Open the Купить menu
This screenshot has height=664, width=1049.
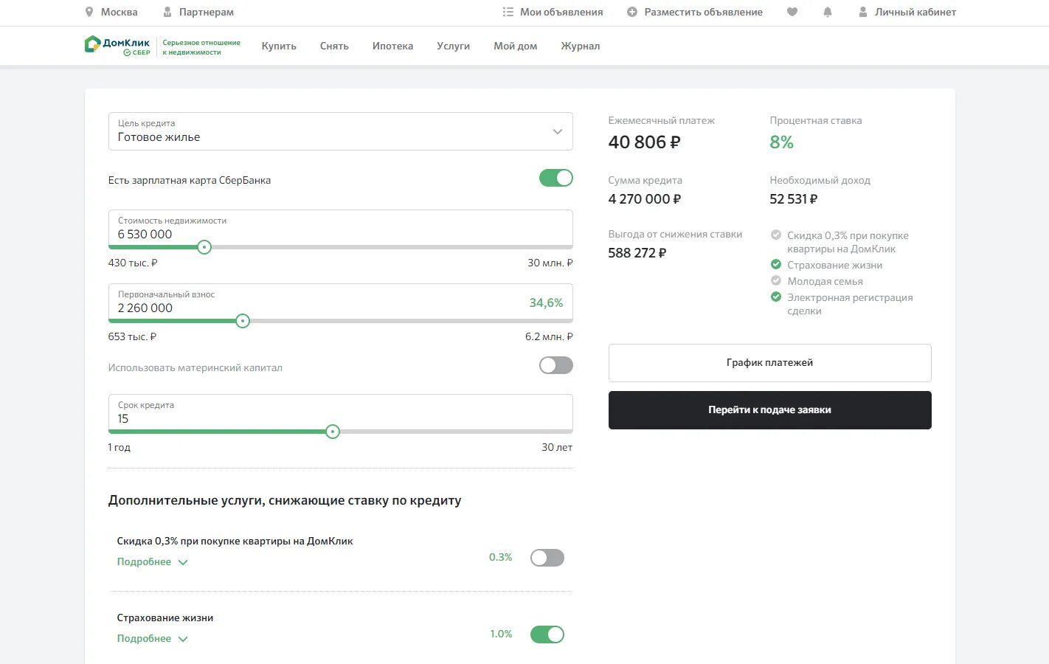279,46
